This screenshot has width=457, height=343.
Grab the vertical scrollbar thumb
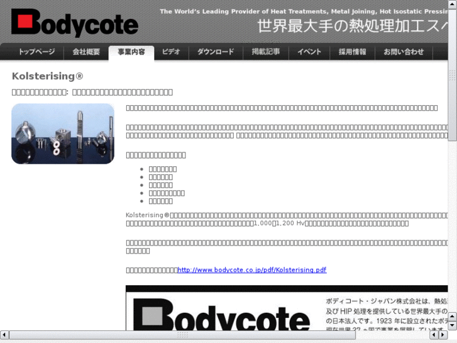(x=453, y=74)
